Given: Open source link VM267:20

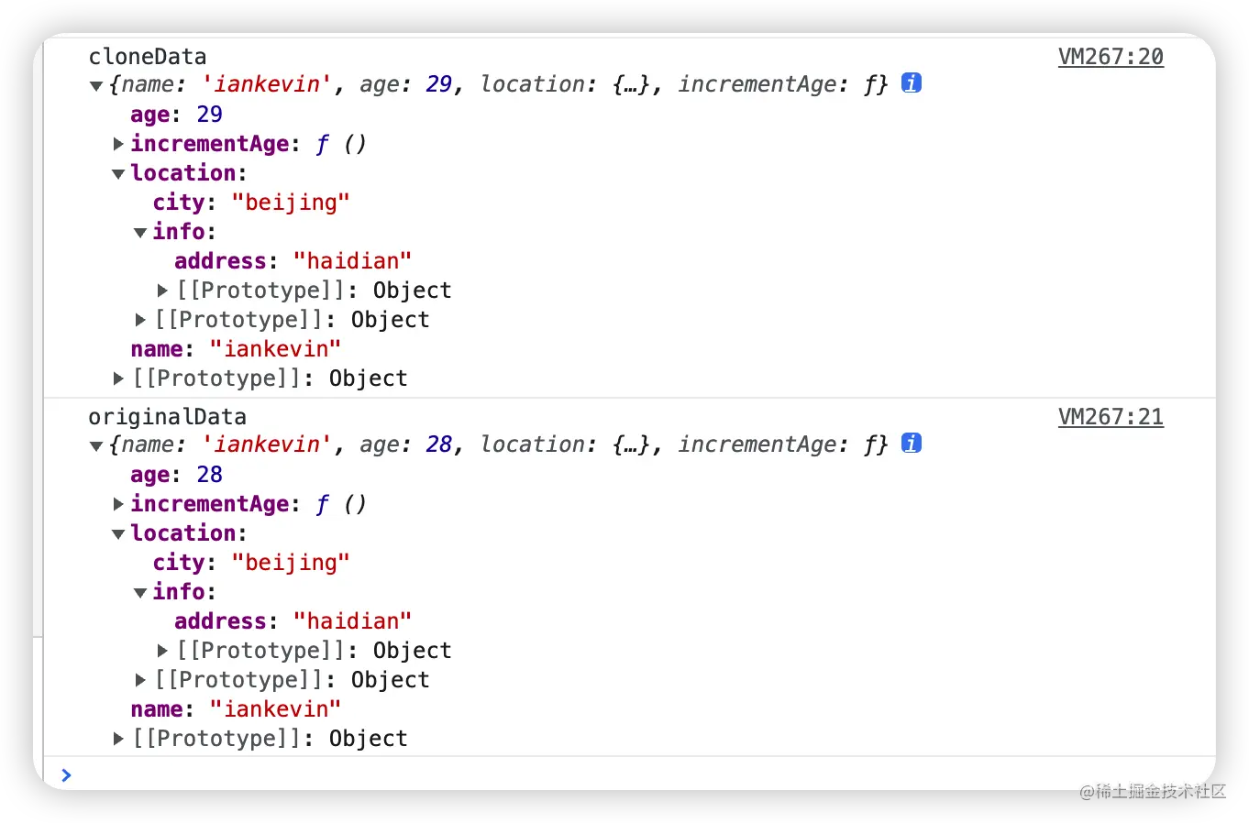Looking at the screenshot, I should click(x=1111, y=57).
